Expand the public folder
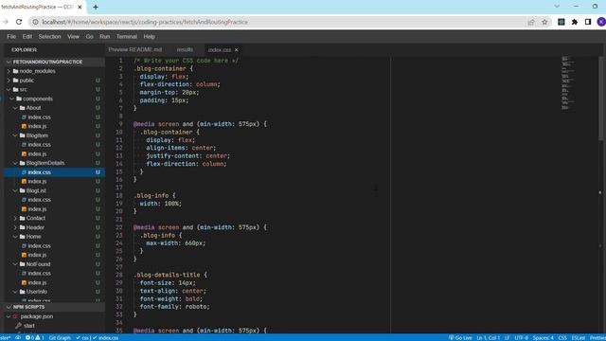This screenshot has height=341, width=606. click(x=9, y=81)
